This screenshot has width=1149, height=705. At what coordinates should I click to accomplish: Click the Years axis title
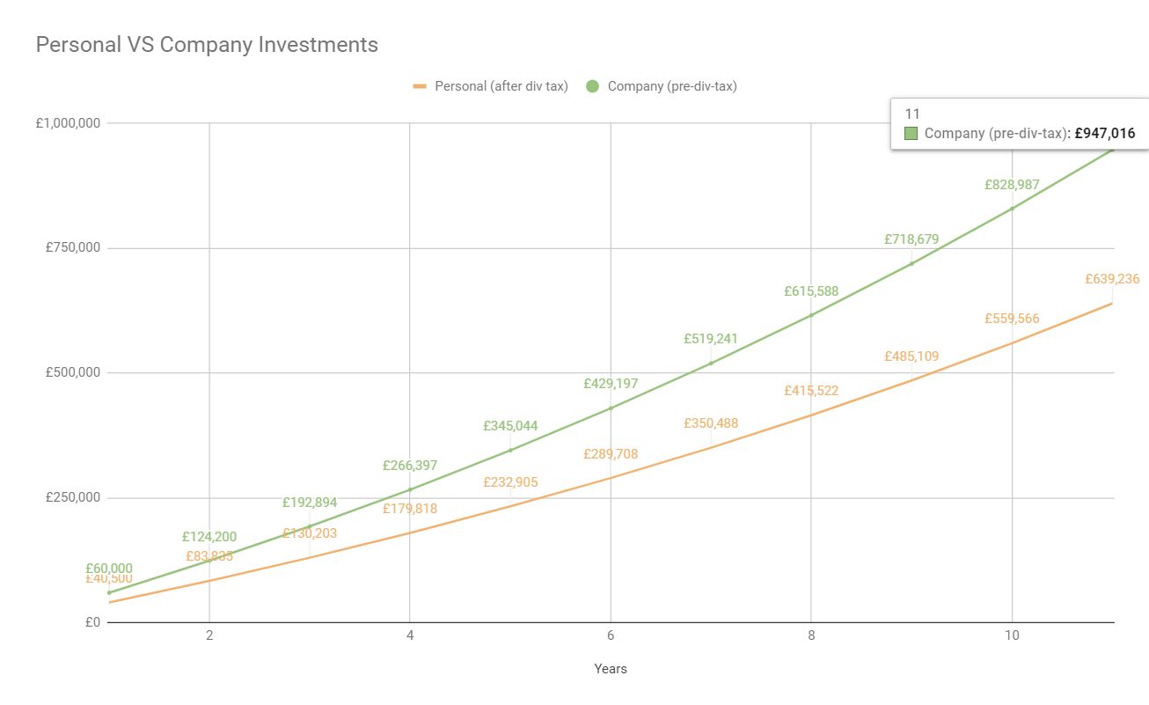pos(611,669)
